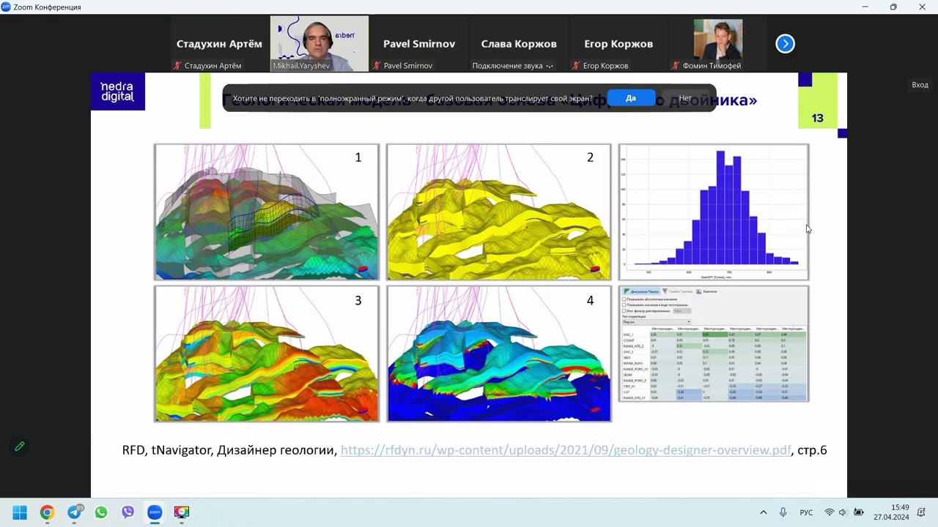Select the Диаграмма Парето tab
The width and height of the screenshot is (938, 527).
click(x=641, y=291)
